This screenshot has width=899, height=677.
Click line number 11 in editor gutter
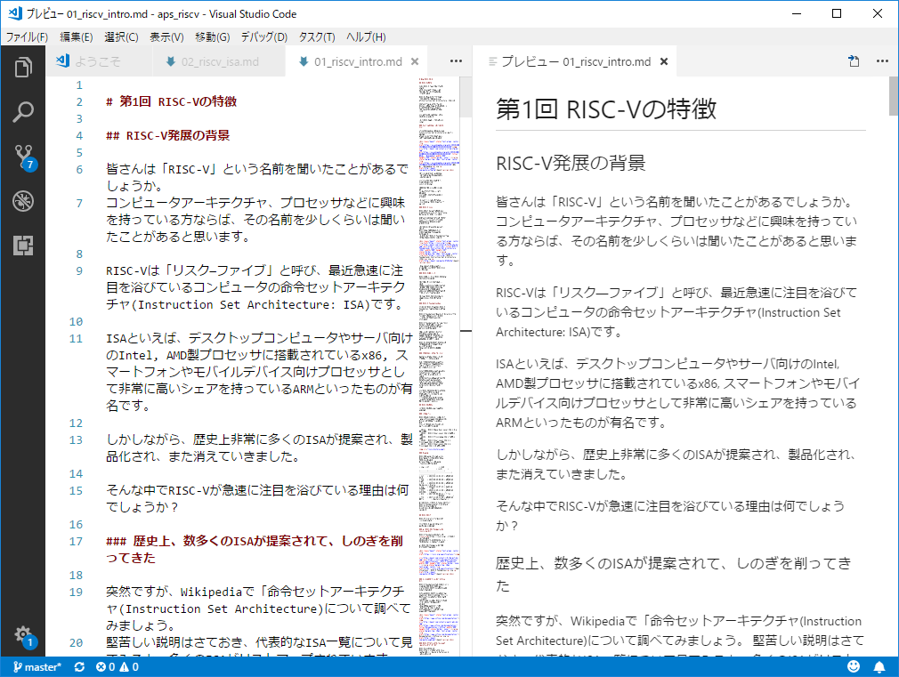pyautogui.click(x=77, y=338)
